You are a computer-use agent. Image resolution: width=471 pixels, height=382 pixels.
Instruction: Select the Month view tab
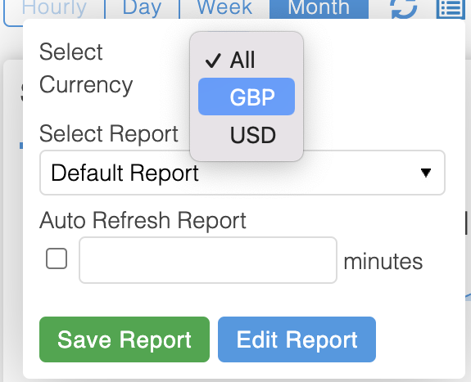pos(319,9)
